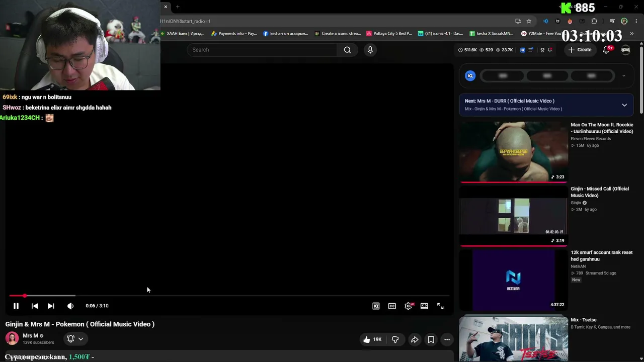
Task: Go to the Mrs M channel name link
Action: pyautogui.click(x=30, y=335)
